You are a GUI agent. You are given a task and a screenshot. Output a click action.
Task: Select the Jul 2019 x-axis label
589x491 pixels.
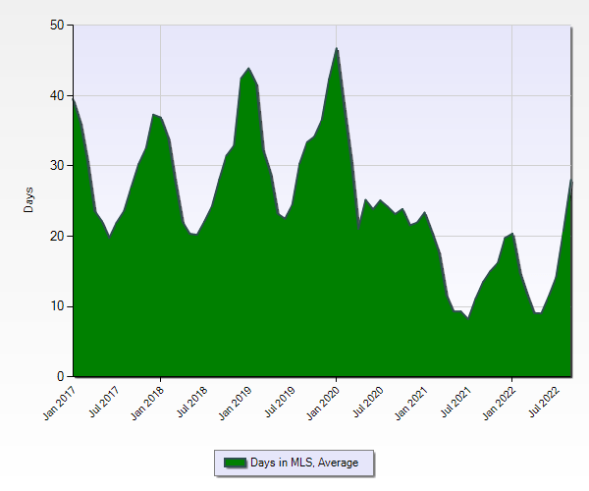[281, 402]
